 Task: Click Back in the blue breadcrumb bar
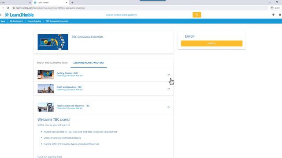(x=3, y=21)
